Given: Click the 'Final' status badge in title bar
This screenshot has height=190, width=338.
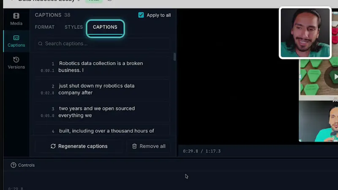Looking at the screenshot, I should (x=94, y=1).
